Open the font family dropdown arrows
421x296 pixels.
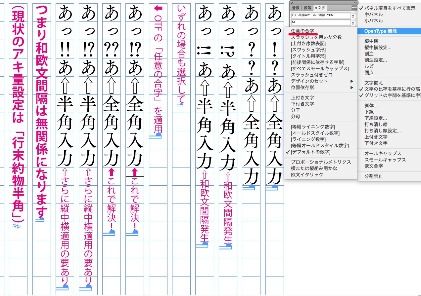(353, 16)
